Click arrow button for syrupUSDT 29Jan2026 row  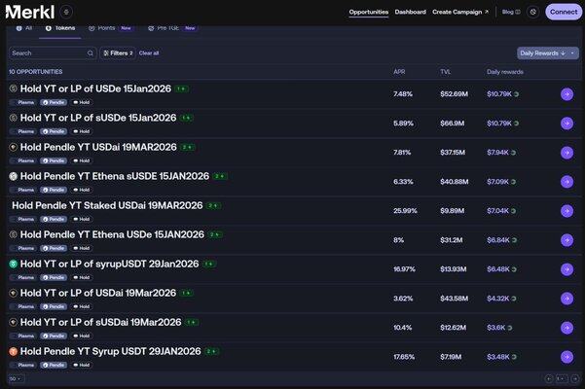pyautogui.click(x=567, y=268)
